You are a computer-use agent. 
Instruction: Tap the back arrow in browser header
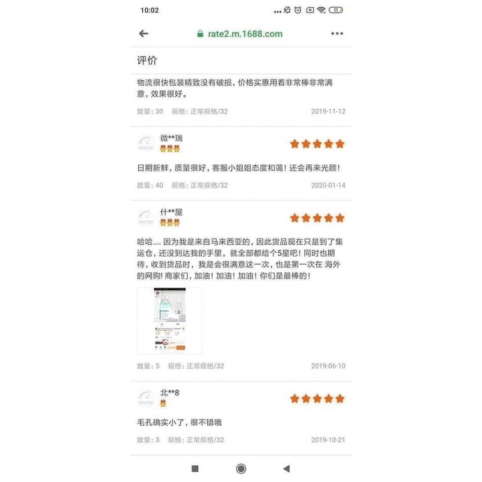click(143, 34)
